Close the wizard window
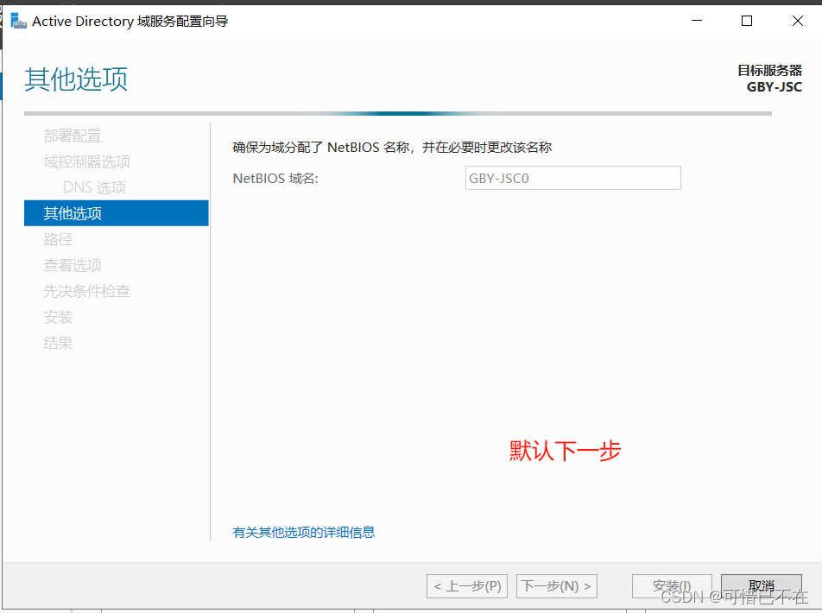 coord(797,21)
